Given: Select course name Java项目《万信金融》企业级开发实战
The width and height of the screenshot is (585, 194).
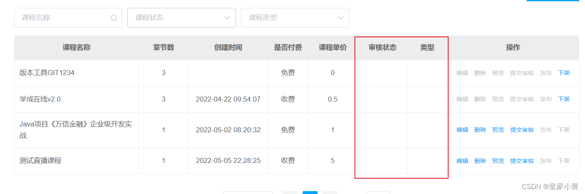Looking at the screenshot, I should coord(76,130).
